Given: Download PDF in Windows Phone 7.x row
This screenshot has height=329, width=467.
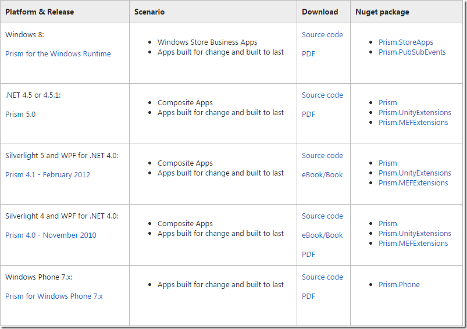Looking at the screenshot, I should click(308, 296).
